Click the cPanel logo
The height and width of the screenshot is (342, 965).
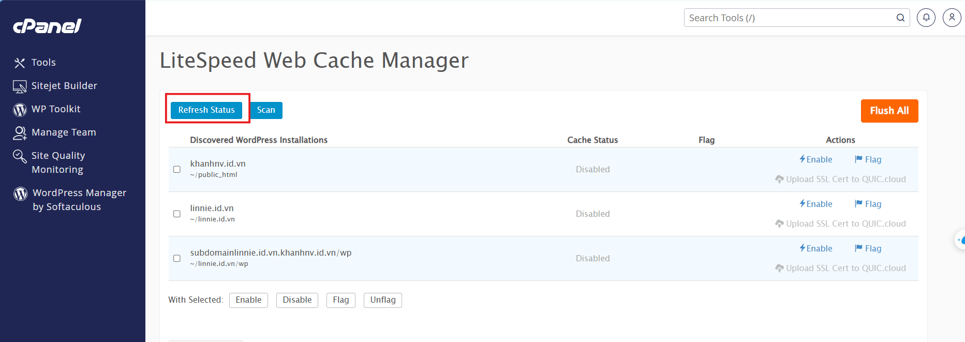click(47, 26)
